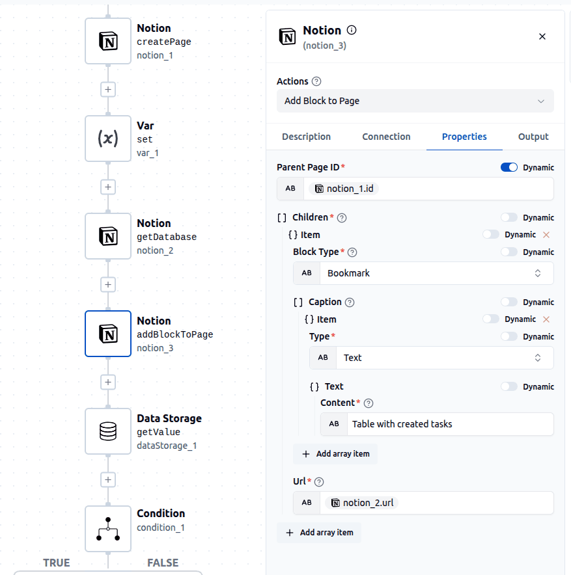Select the Var set node icon
Viewport: 571px width, 575px height.
(x=108, y=139)
